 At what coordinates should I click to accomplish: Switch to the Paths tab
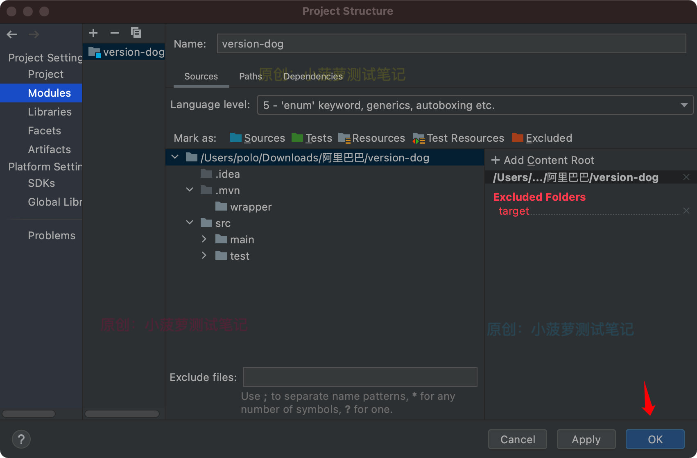coord(251,77)
